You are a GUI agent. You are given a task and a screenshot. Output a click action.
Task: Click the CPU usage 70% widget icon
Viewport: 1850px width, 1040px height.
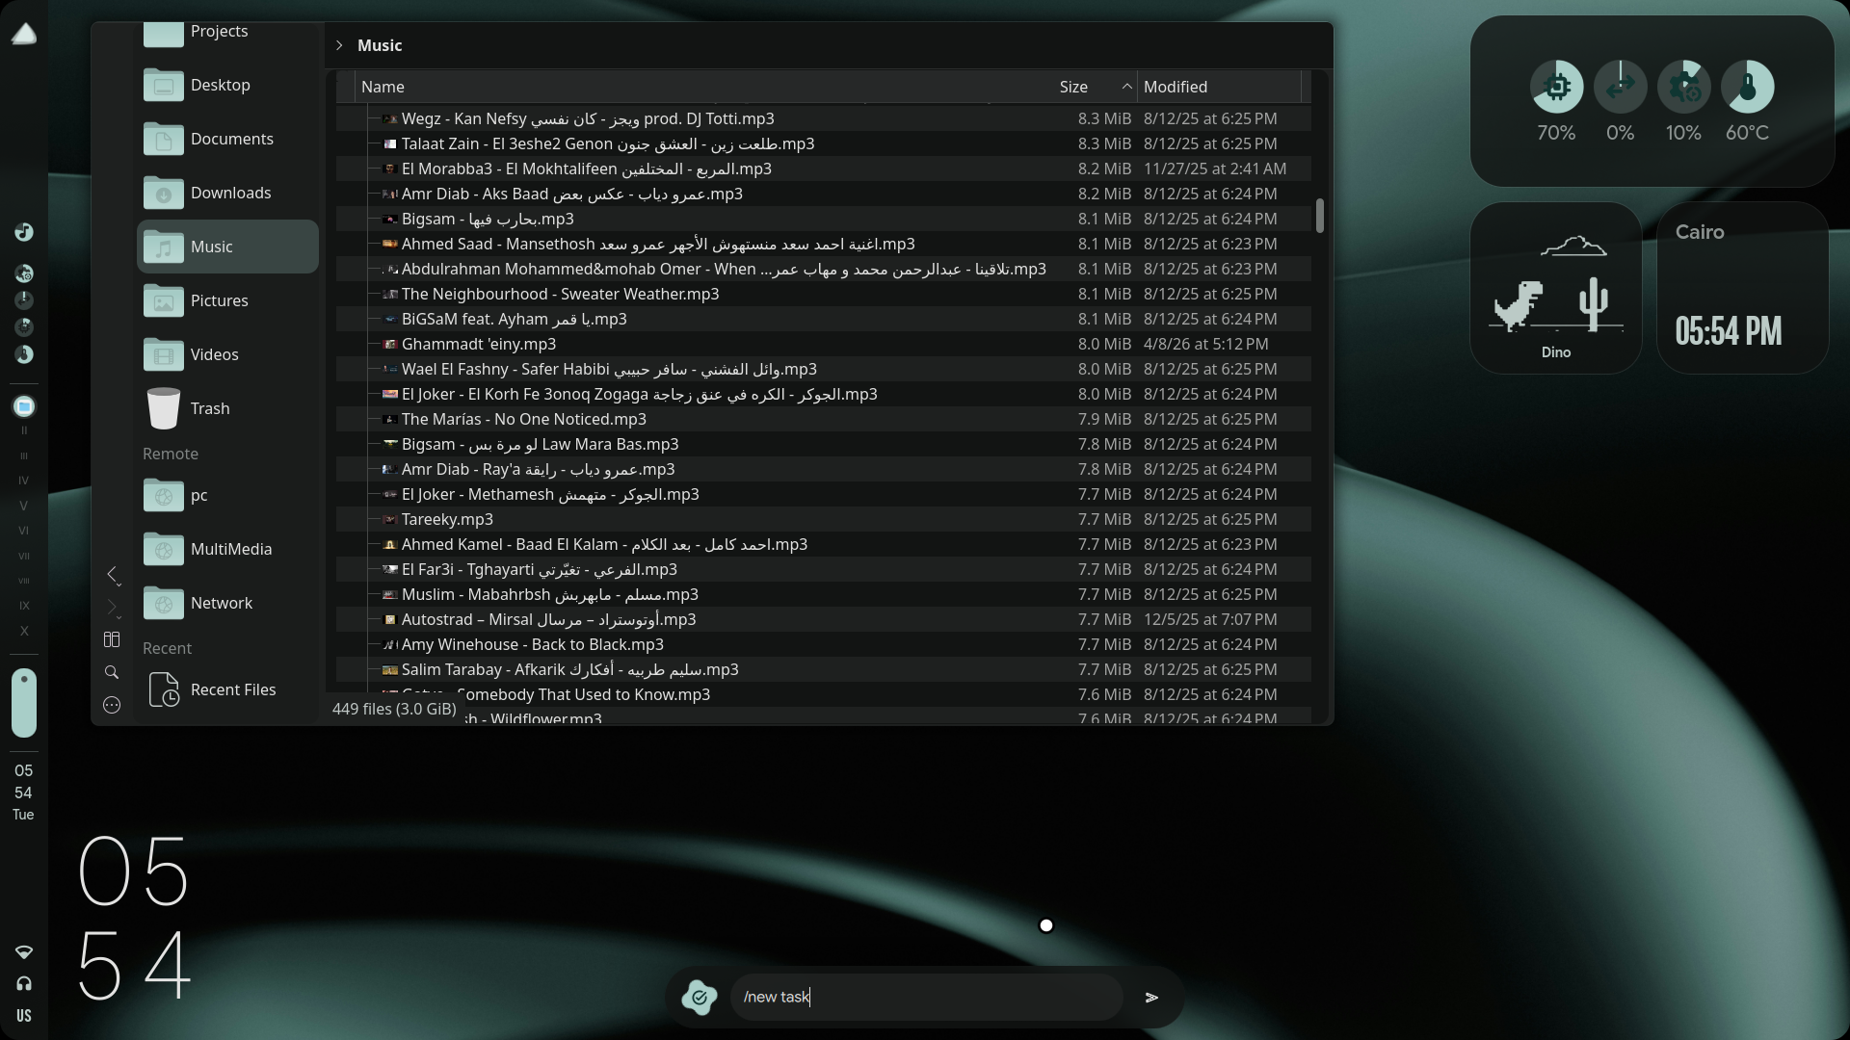click(x=1556, y=88)
